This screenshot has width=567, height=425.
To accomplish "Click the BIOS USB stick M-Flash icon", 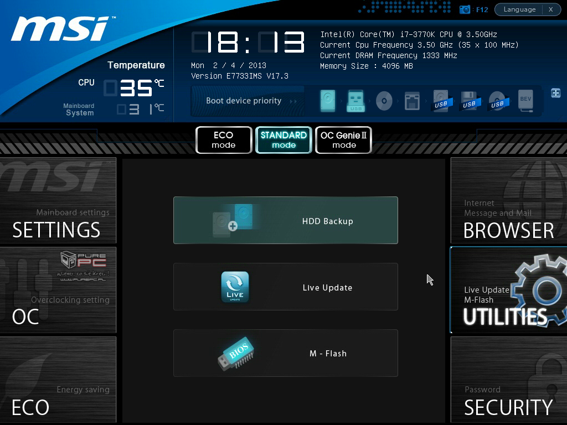I will [x=236, y=354].
